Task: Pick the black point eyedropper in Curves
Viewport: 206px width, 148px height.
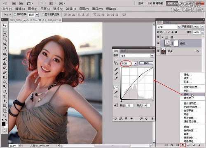Action: pyautogui.click(x=116, y=69)
